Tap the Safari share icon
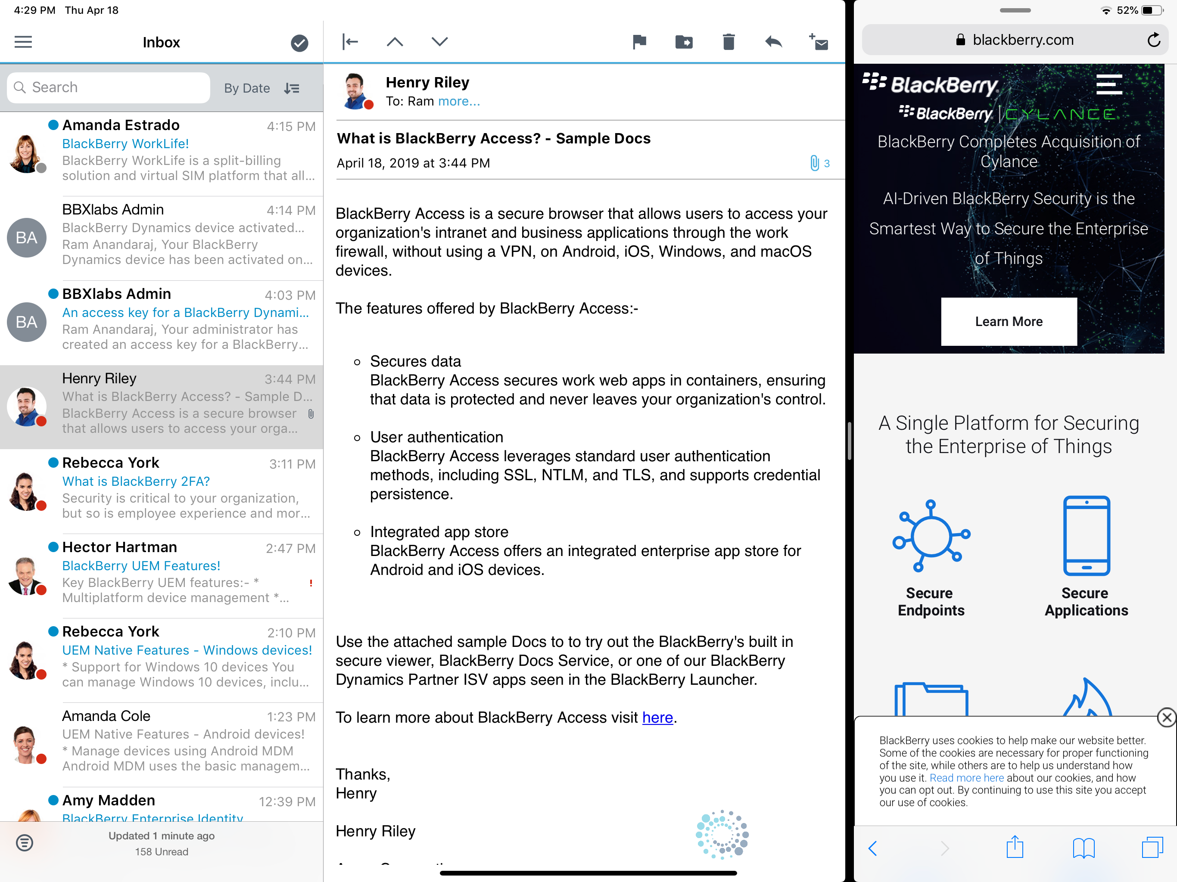The width and height of the screenshot is (1177, 882). tap(1015, 848)
